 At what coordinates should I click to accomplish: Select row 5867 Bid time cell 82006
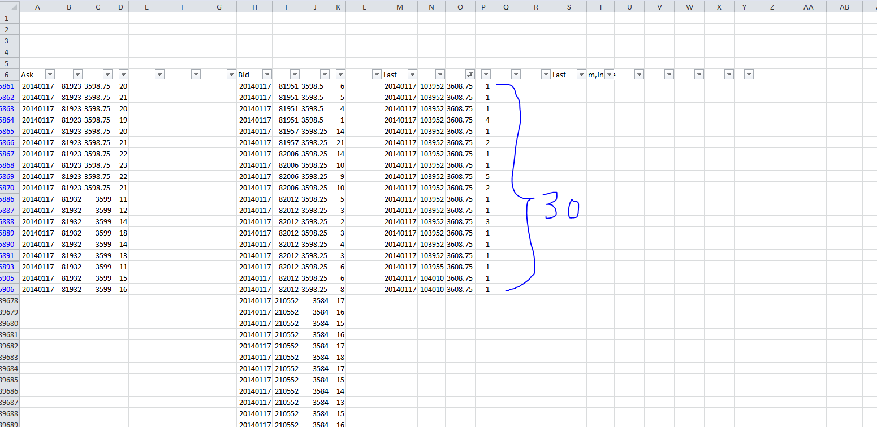pos(286,154)
